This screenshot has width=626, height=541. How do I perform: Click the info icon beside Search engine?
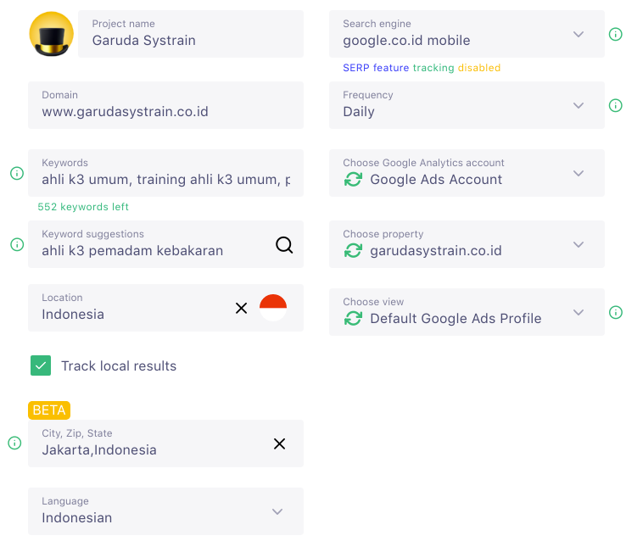[x=615, y=34]
